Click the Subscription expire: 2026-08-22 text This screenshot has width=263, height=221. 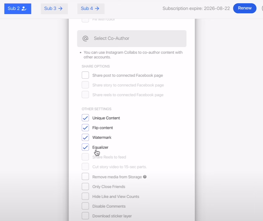(x=196, y=8)
